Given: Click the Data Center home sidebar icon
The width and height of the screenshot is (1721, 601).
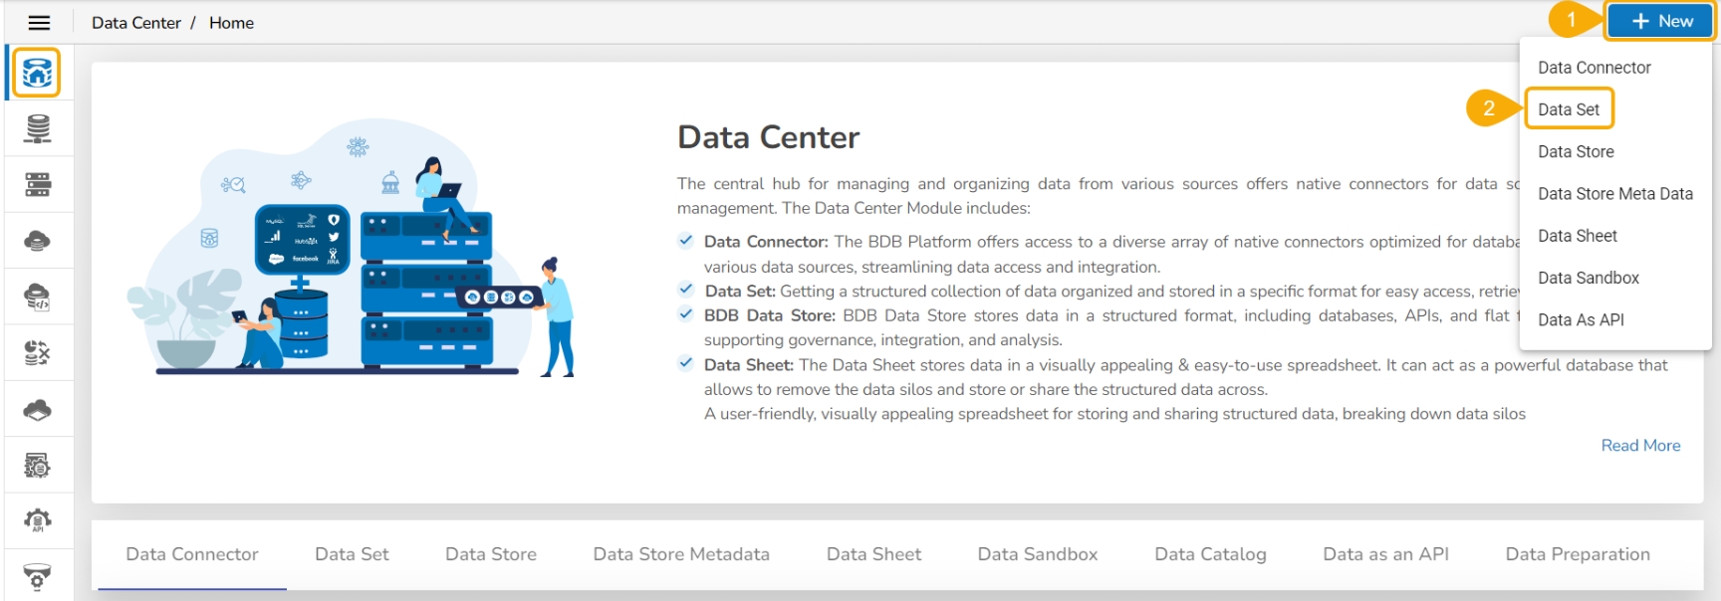Looking at the screenshot, I should coord(38,73).
